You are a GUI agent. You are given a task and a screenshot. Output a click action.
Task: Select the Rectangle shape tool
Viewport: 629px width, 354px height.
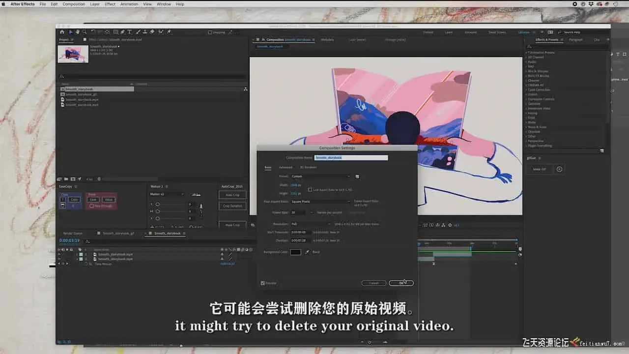115,32
